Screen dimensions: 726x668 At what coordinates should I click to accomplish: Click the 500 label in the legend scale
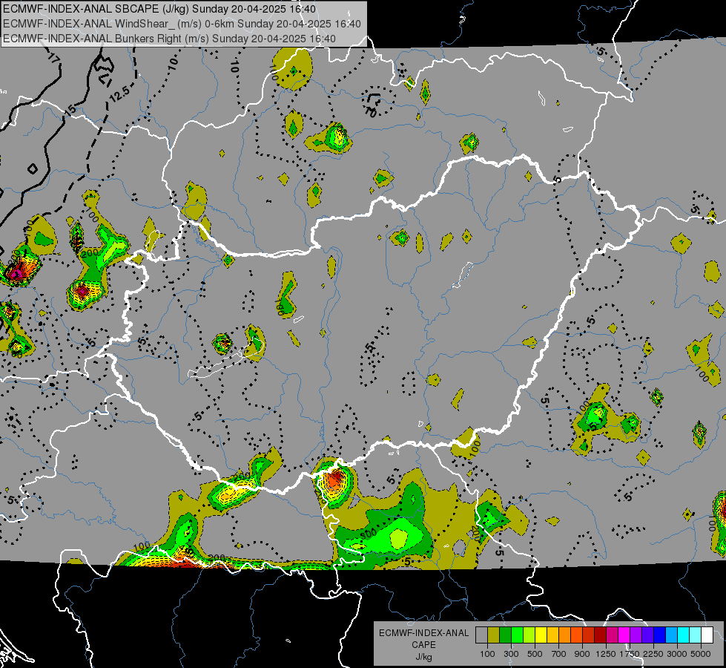(535, 654)
